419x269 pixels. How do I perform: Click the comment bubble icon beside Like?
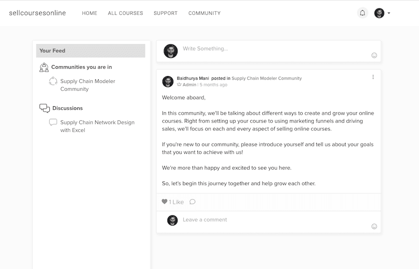pos(192,201)
